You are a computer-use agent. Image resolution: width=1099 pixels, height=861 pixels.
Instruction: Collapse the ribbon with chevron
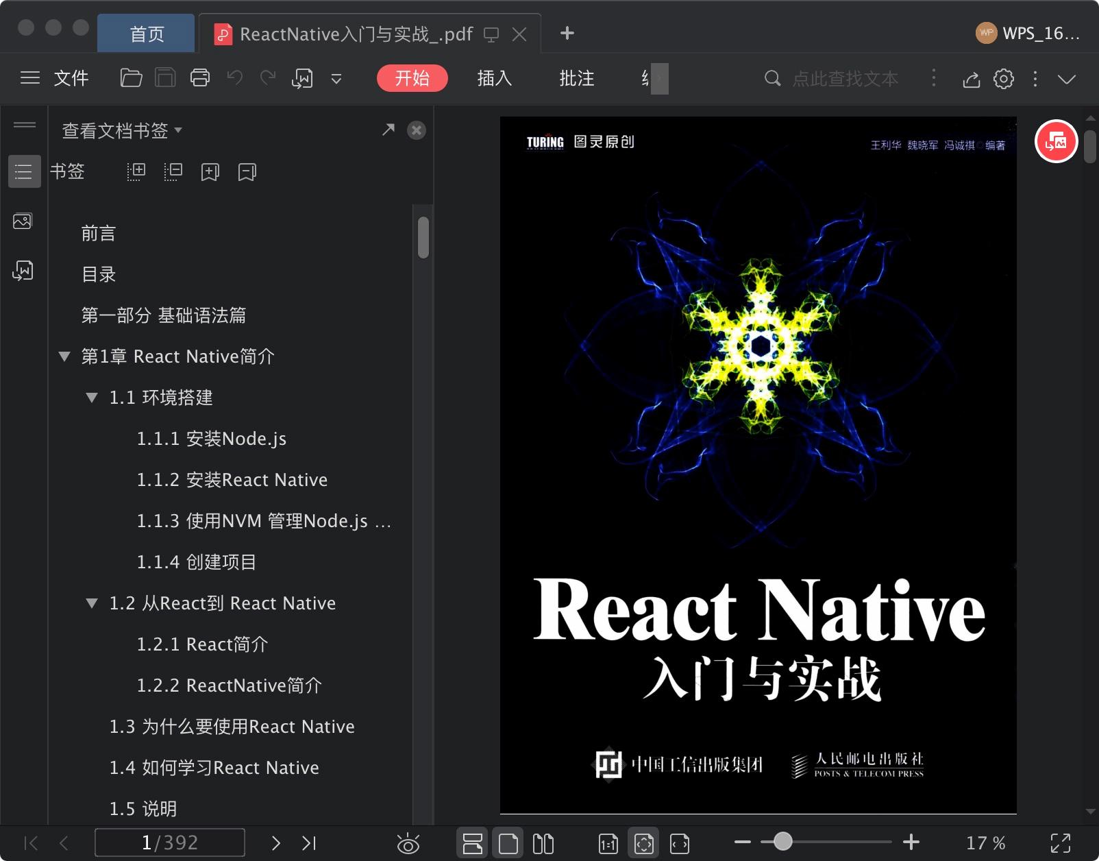coord(1066,79)
